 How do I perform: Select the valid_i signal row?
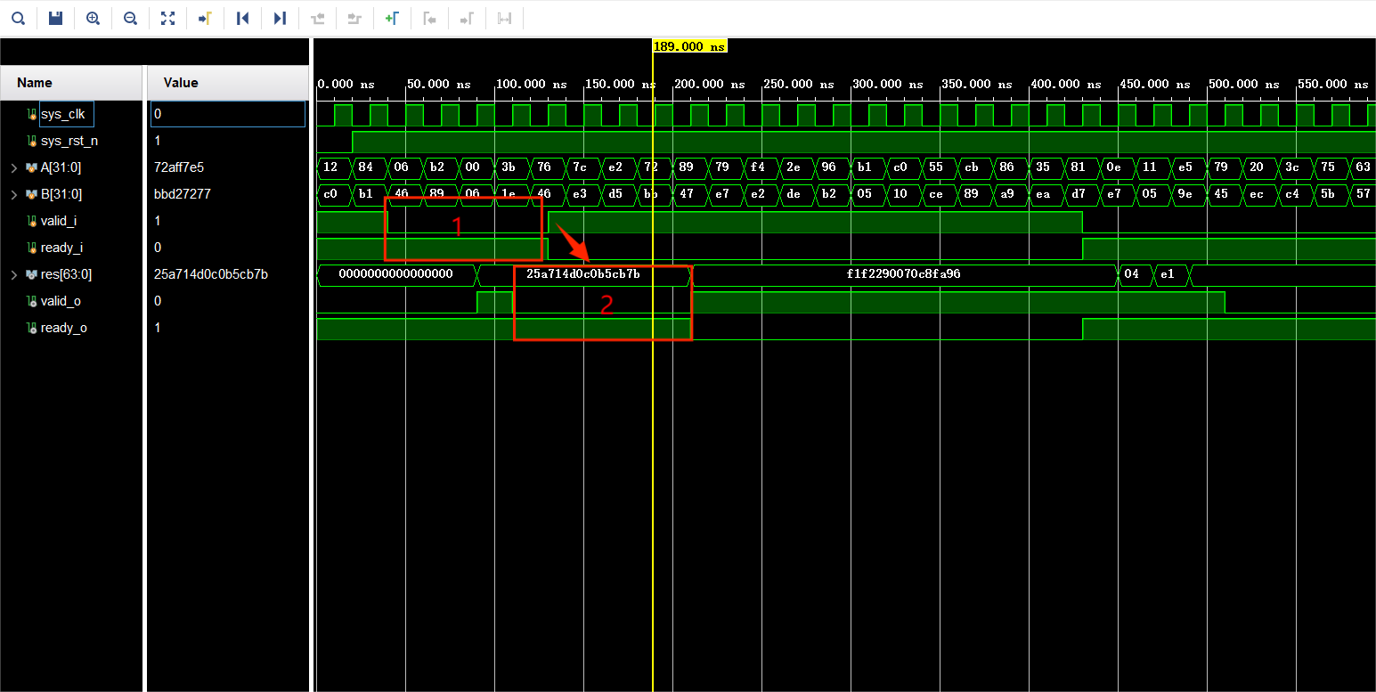click(x=66, y=221)
